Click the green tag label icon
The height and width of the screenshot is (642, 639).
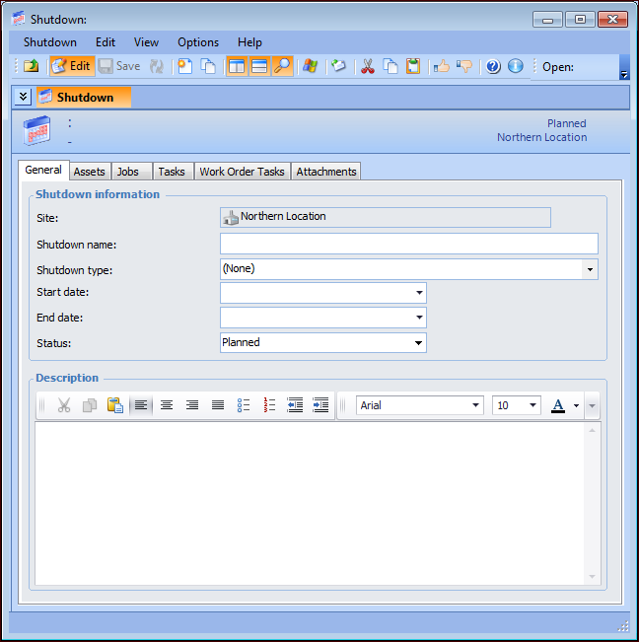pos(338,66)
